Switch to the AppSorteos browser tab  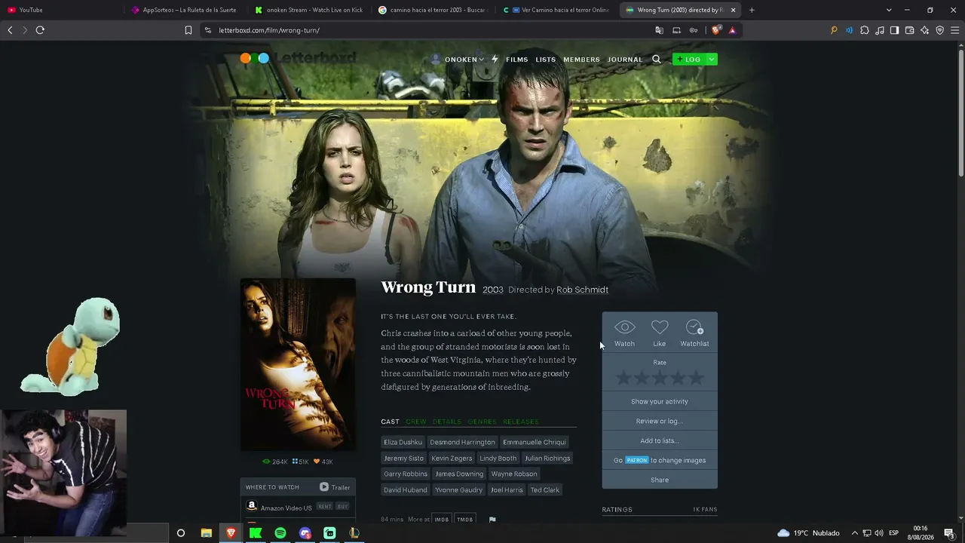point(185,10)
